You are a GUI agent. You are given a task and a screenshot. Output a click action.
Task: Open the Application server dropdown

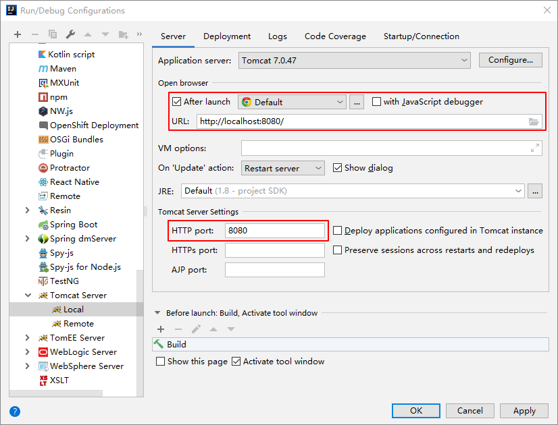(355, 61)
